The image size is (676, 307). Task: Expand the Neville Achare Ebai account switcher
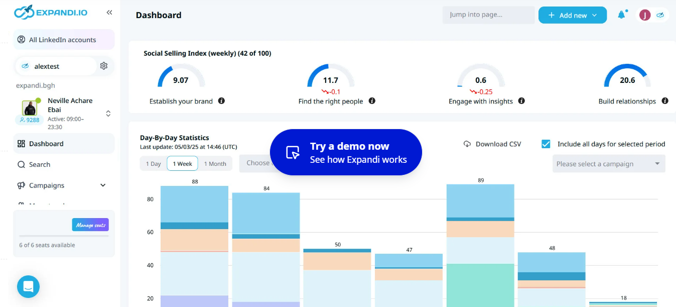pos(108,114)
